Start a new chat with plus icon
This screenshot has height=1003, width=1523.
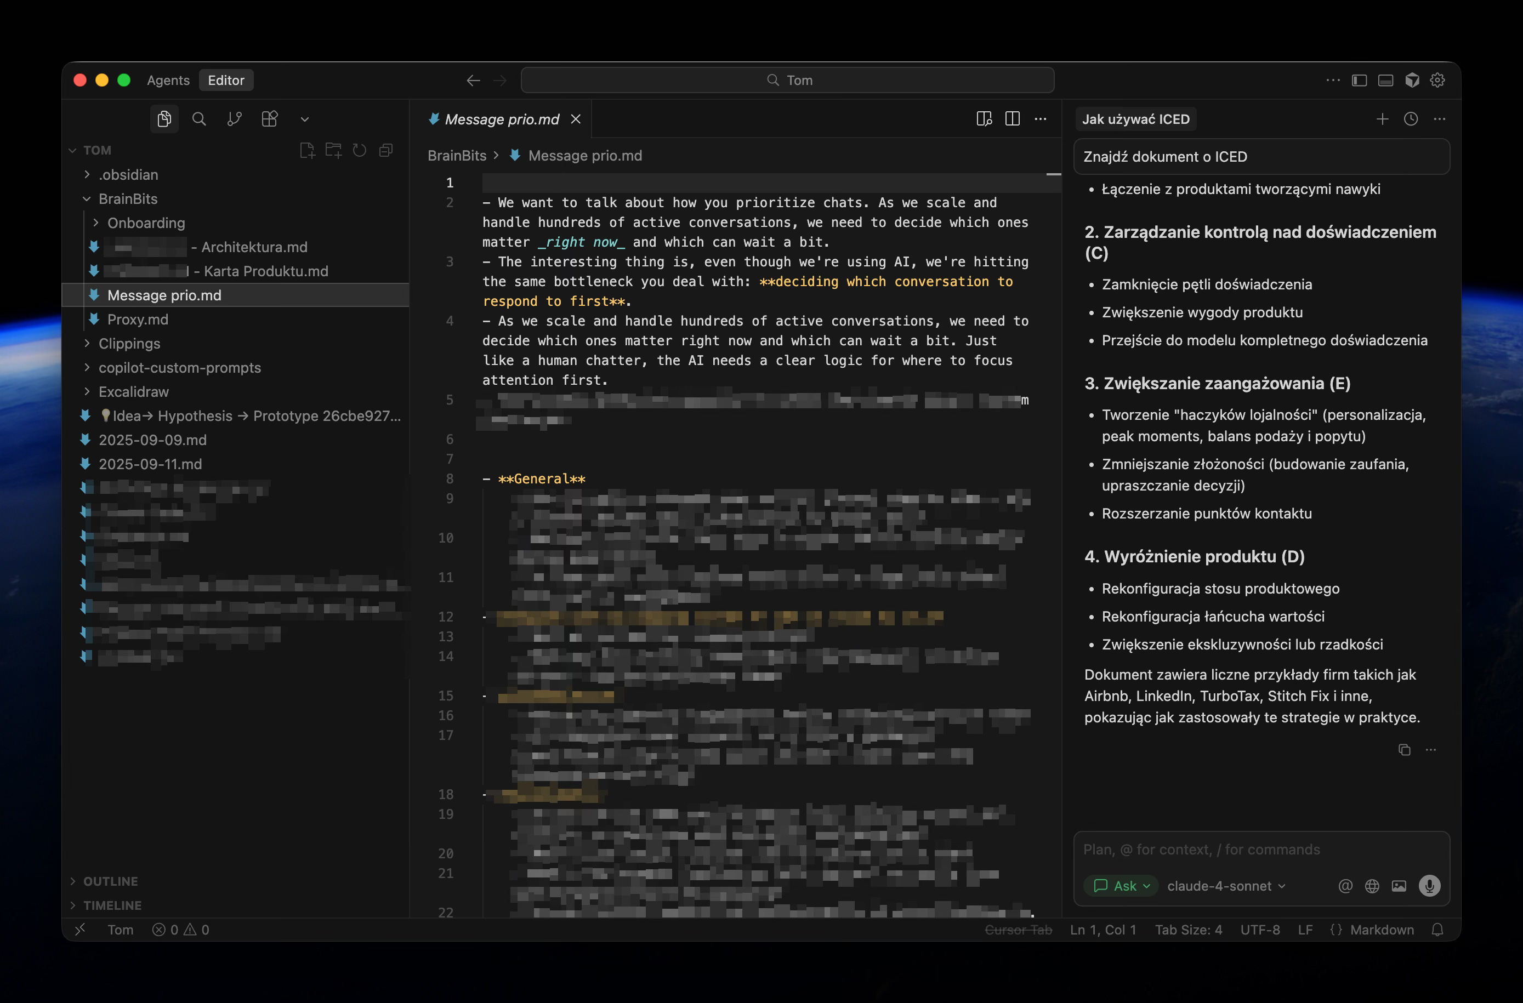[x=1382, y=119]
